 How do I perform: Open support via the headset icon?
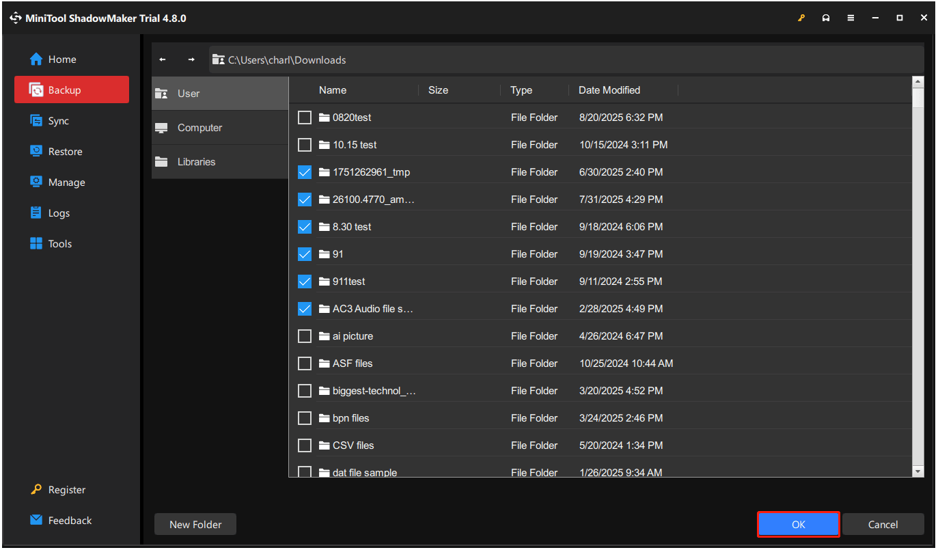tap(826, 18)
